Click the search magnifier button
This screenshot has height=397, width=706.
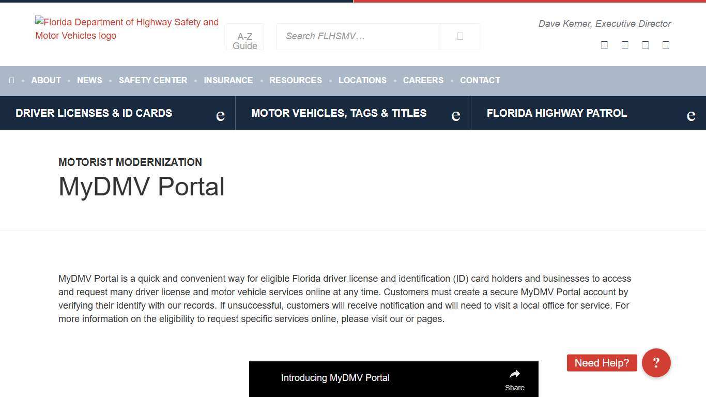click(x=459, y=36)
